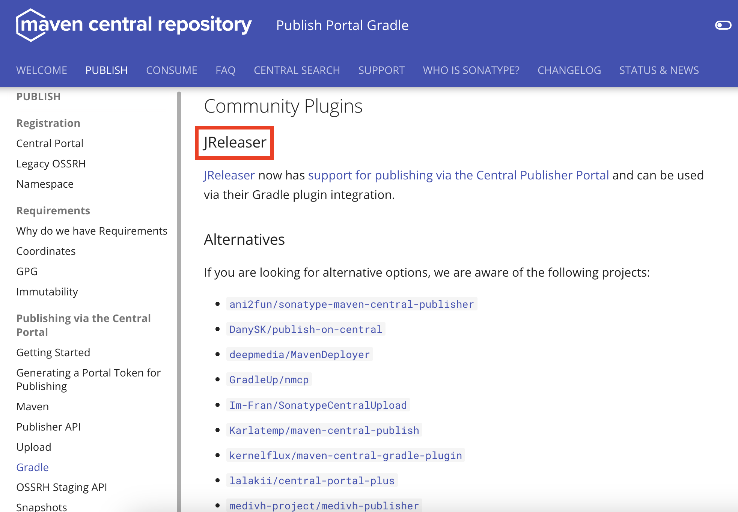Open the Coordinates sidebar page
This screenshot has width=738, height=512.
coord(46,251)
